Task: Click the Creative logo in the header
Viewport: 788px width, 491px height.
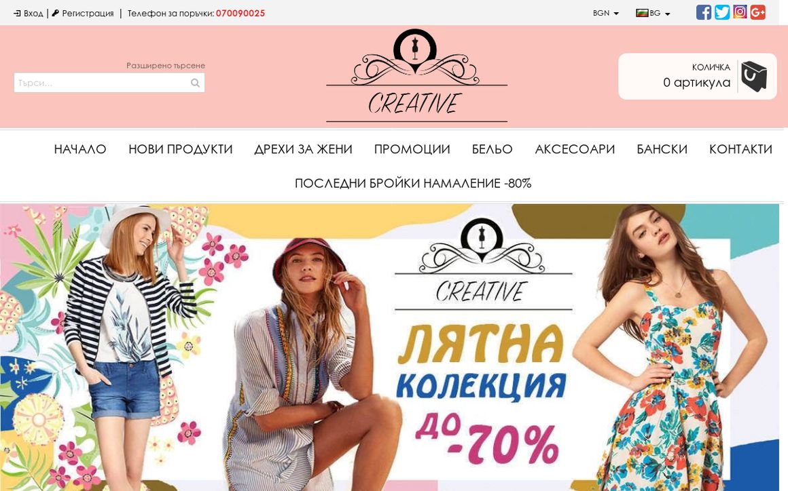Action: pyautogui.click(x=416, y=75)
